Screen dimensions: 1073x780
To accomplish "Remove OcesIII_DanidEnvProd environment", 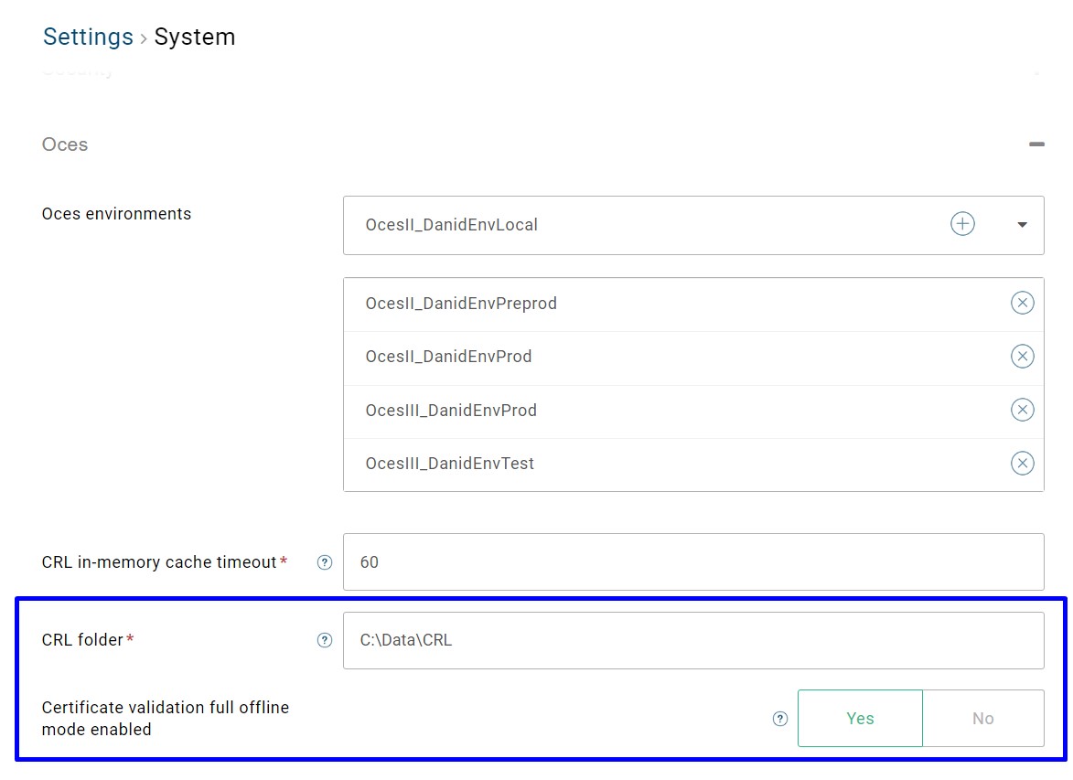I will point(1022,410).
